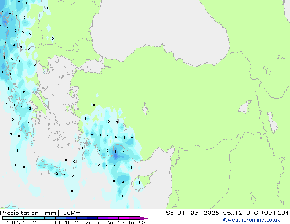Select the 2–5 mm legend color segment
Viewport: 290px width, 224px height.
click(39, 218)
